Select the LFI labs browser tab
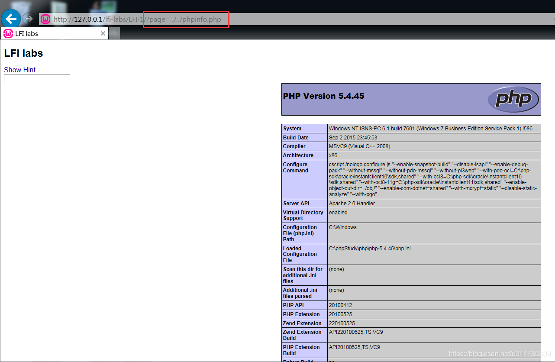 55,33
